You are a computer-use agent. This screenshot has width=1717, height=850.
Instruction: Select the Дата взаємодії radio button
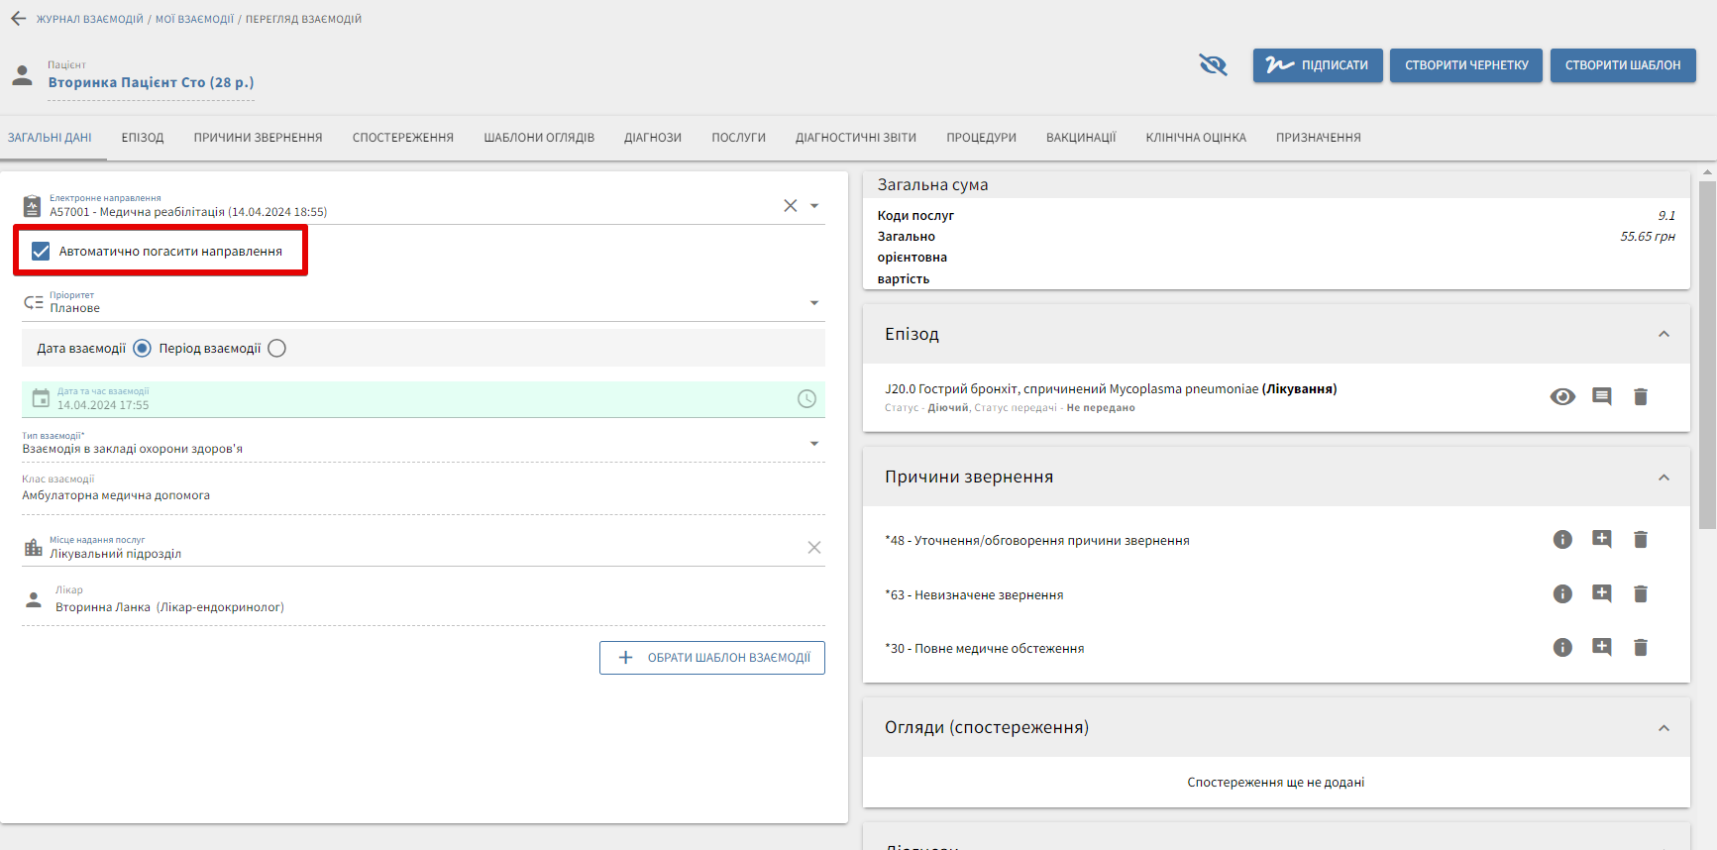tap(143, 349)
